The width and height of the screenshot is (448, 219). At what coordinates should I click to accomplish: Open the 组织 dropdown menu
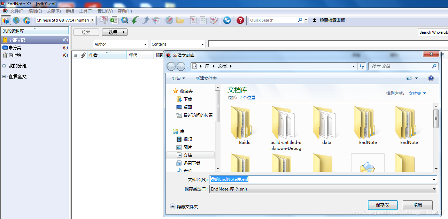[x=178, y=79]
